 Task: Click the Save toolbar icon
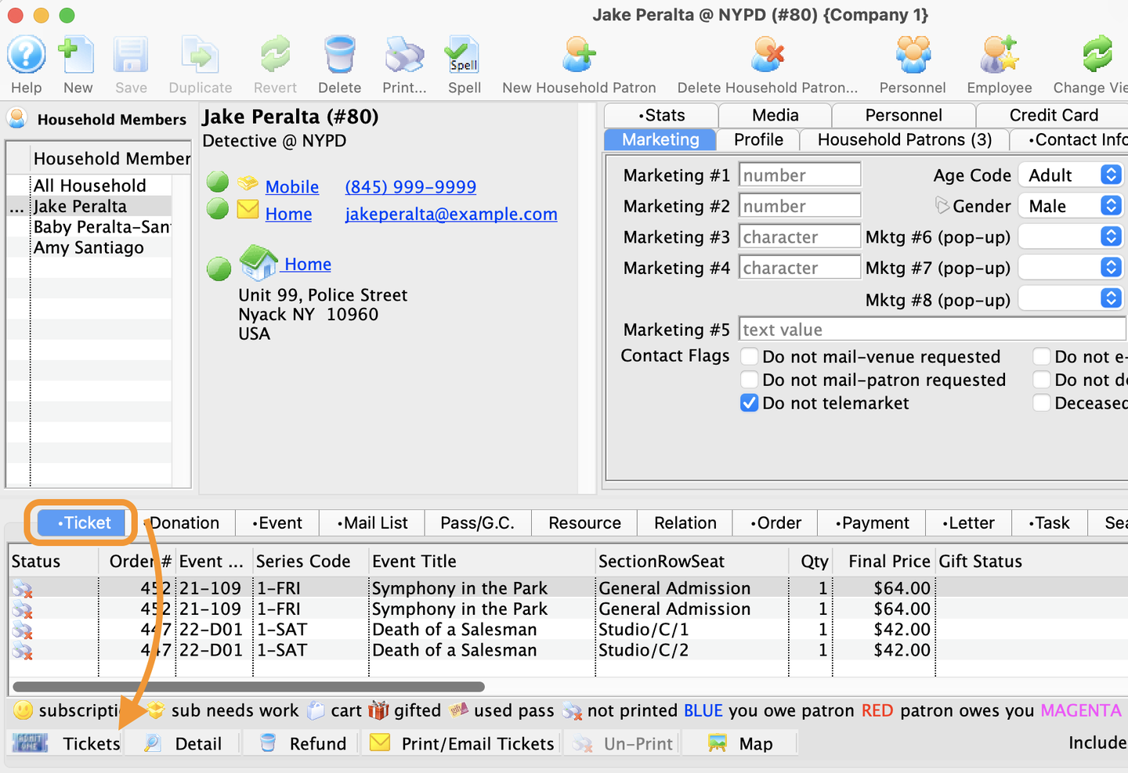131,56
